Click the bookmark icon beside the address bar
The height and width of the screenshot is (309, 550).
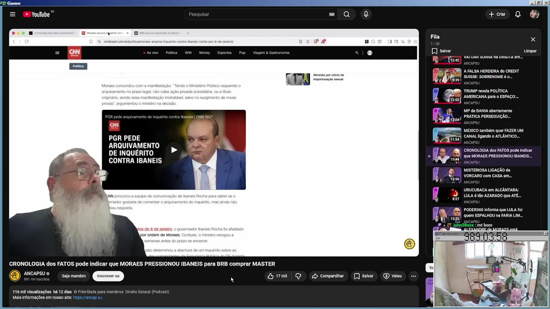[91, 42]
